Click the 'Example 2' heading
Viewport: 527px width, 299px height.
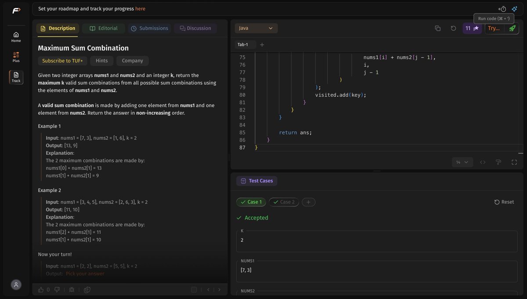click(x=50, y=190)
